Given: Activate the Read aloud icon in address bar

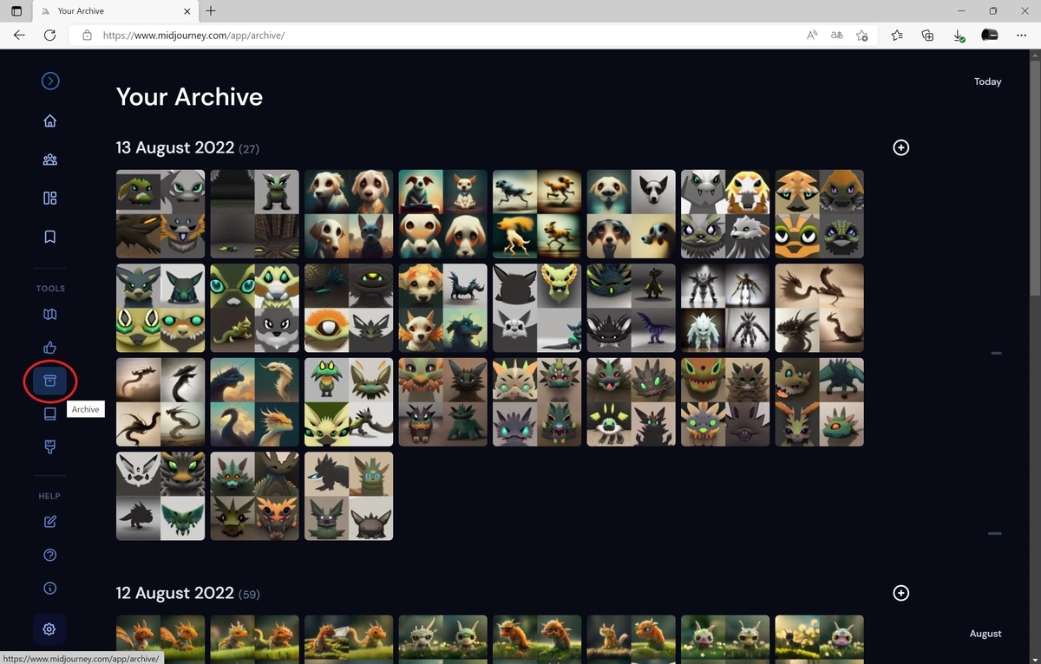Looking at the screenshot, I should 812,36.
